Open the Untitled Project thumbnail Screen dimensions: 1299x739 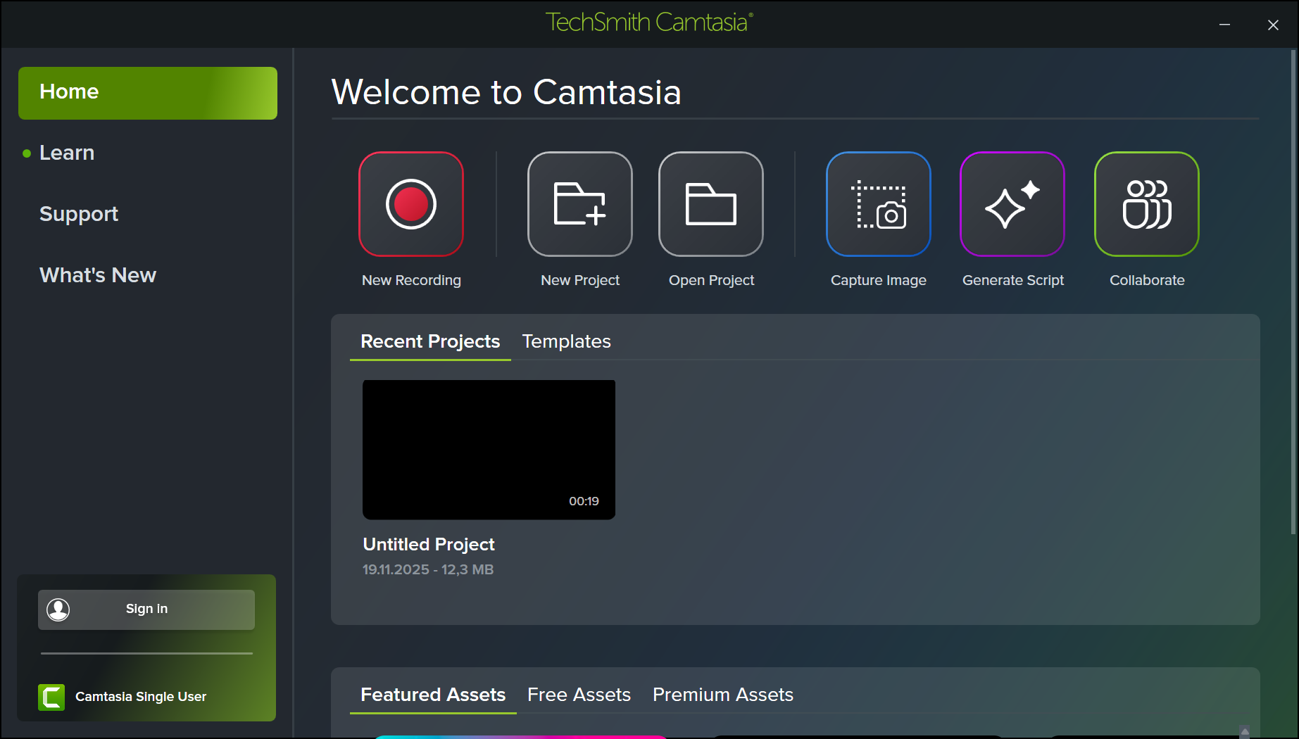(489, 450)
